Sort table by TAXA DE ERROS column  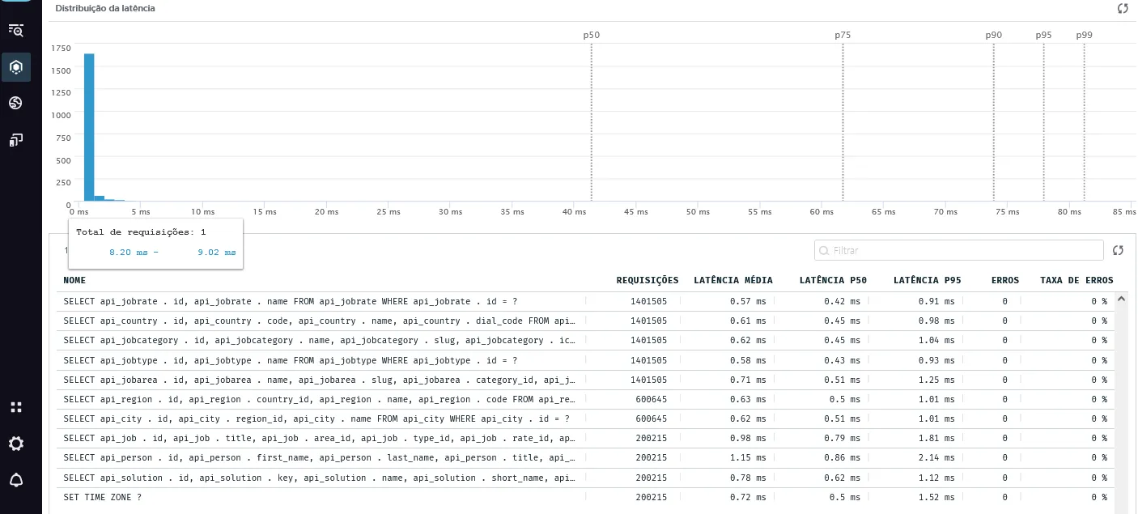(x=1076, y=280)
